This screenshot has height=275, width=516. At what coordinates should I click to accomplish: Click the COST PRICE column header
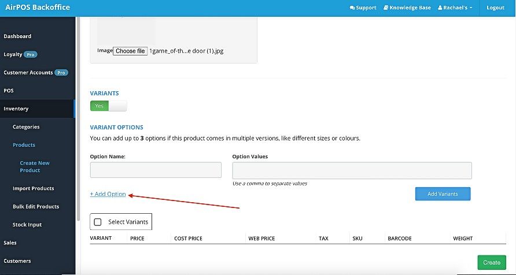pos(188,238)
